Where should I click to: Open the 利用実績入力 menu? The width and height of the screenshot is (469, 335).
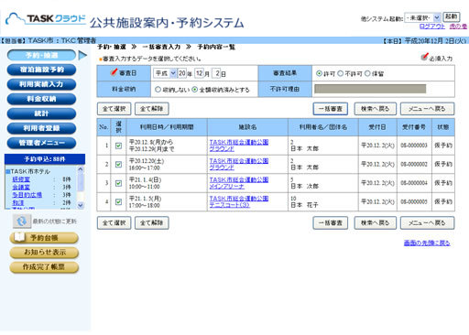[41, 84]
